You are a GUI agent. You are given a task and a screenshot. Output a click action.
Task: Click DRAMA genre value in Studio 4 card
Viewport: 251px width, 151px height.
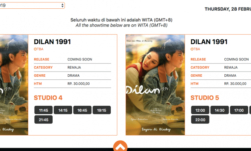[73, 75]
